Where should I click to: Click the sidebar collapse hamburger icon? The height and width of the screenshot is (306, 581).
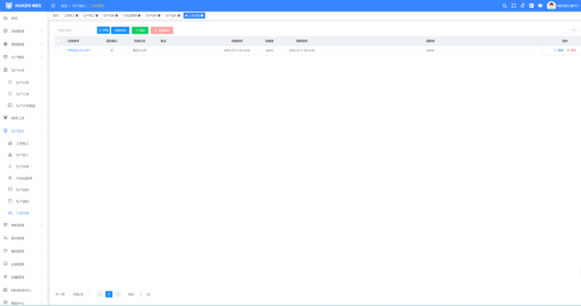[54, 6]
